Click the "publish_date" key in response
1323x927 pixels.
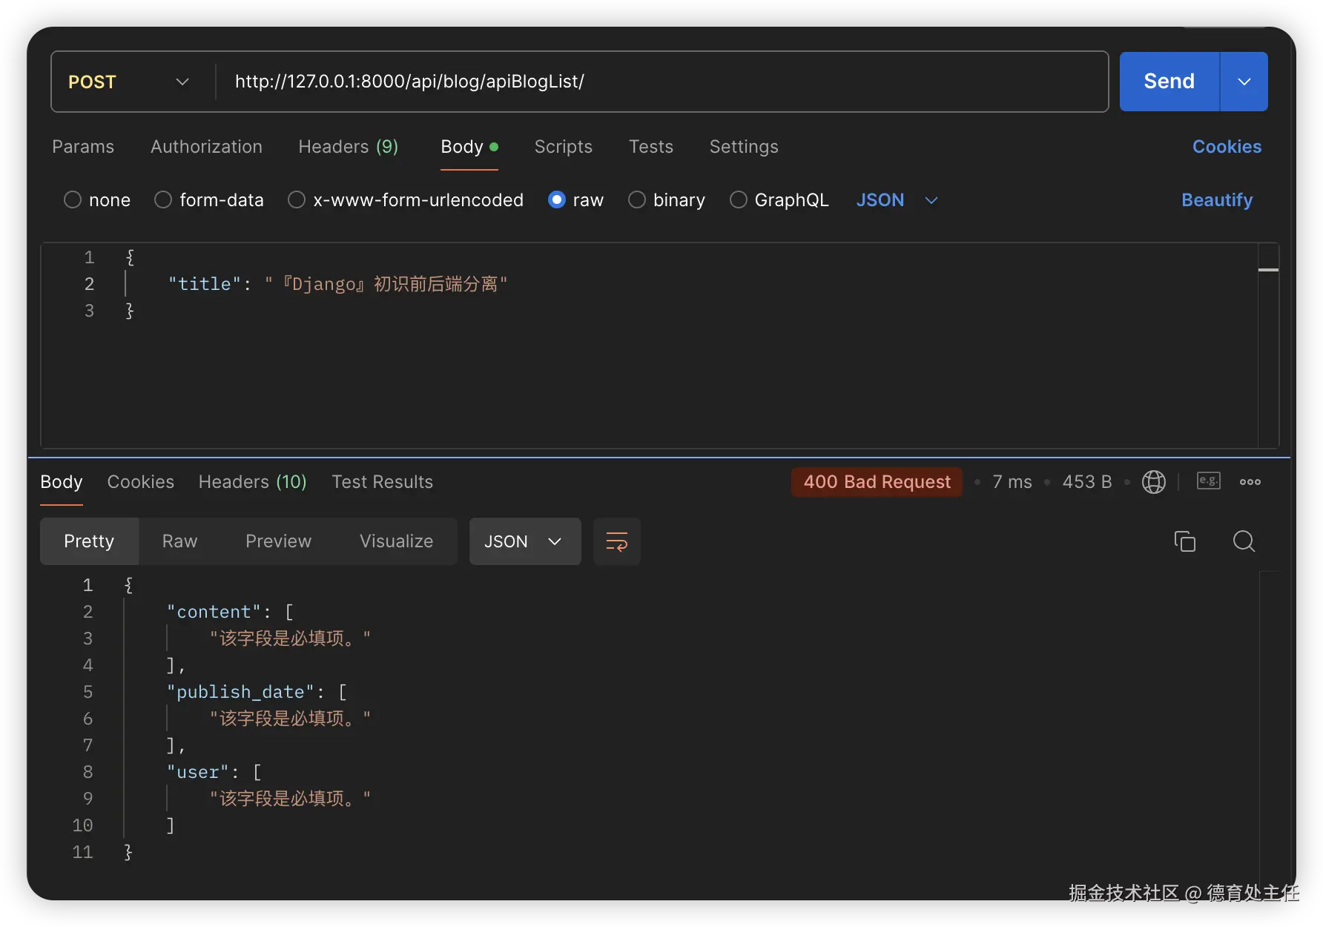tap(241, 692)
